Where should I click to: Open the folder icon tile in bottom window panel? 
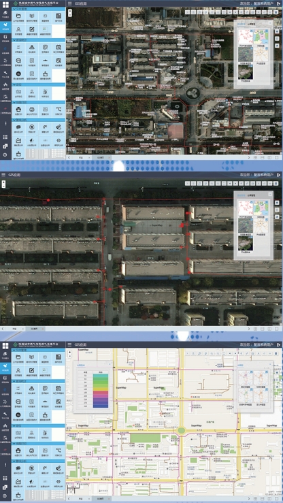(x=18, y=359)
